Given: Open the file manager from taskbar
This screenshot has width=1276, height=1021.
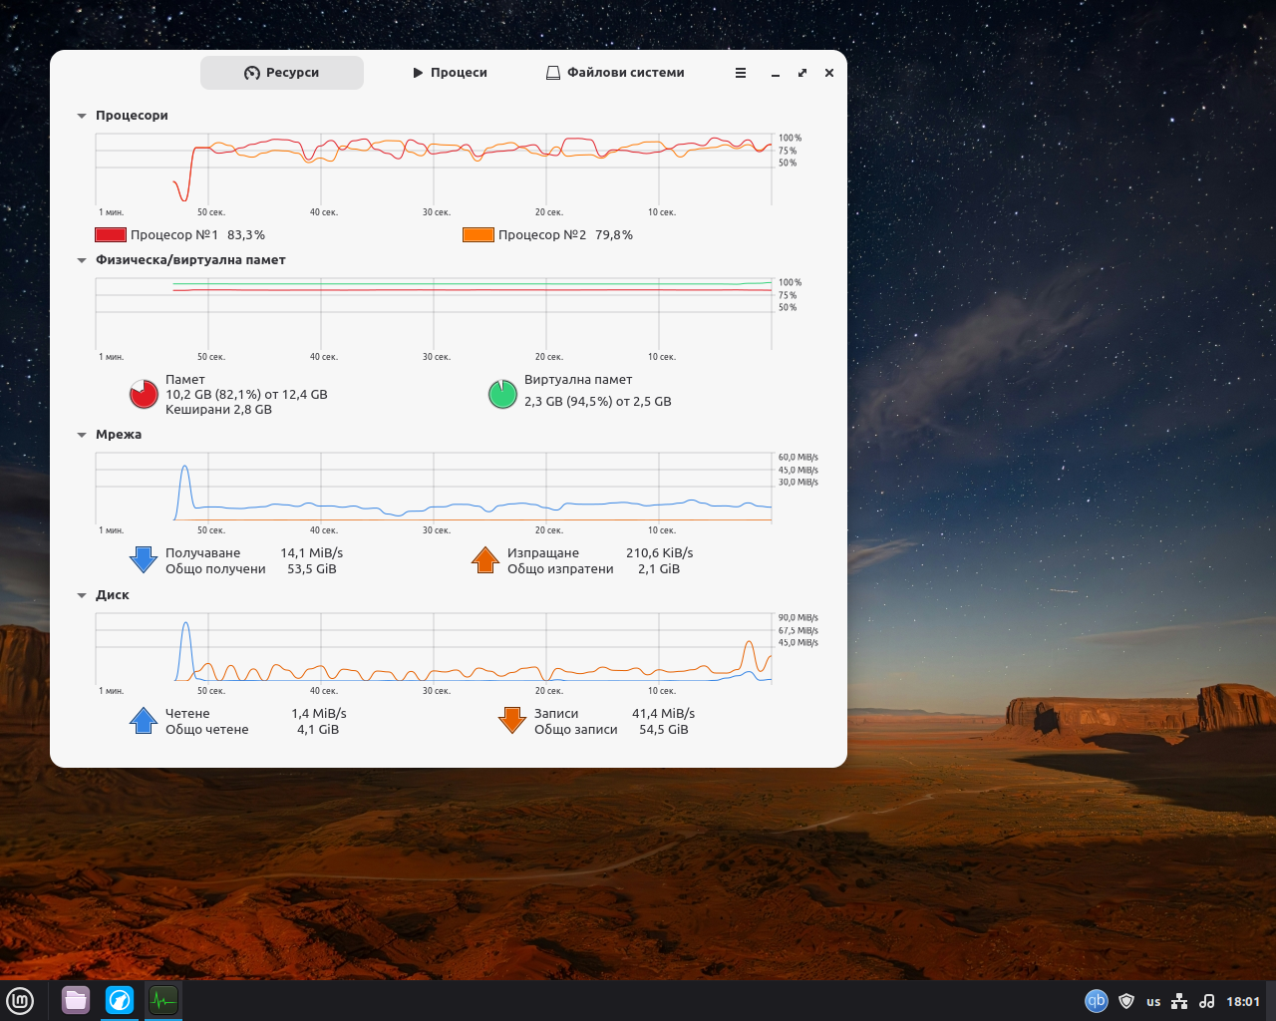Looking at the screenshot, I should (x=76, y=1000).
